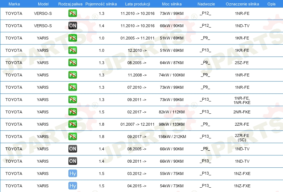This screenshot has height=192, width=283.
Task: Click the Moc silnika column header
Action: click(172, 4)
